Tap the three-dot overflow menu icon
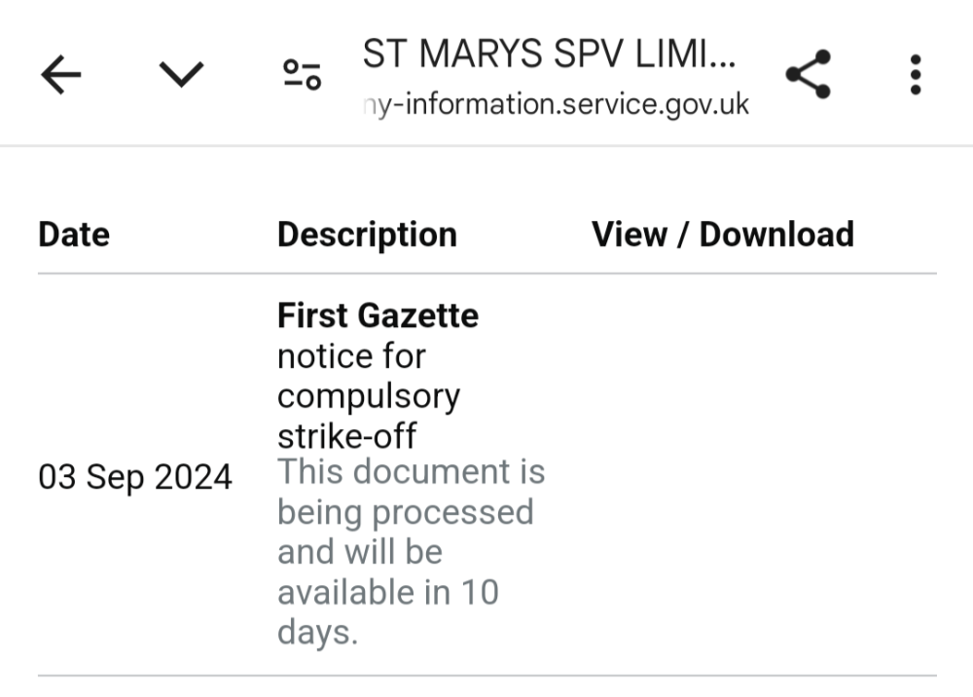Screen dimensions: 973x697 [x=915, y=73]
